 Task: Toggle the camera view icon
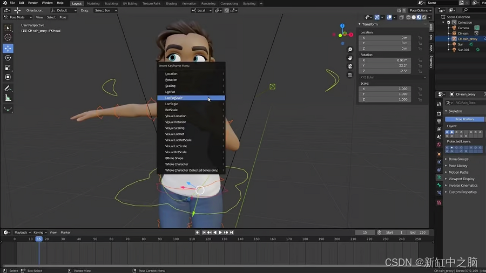pyautogui.click(x=350, y=66)
